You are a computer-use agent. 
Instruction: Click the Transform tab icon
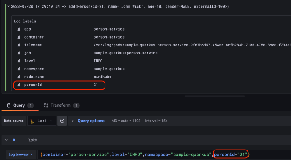point(46,106)
